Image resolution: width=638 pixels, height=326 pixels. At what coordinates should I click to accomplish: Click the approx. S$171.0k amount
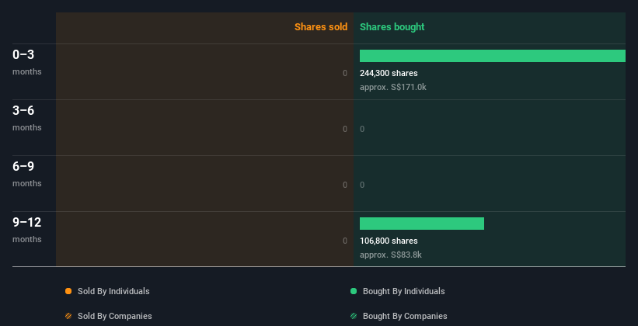coord(393,87)
